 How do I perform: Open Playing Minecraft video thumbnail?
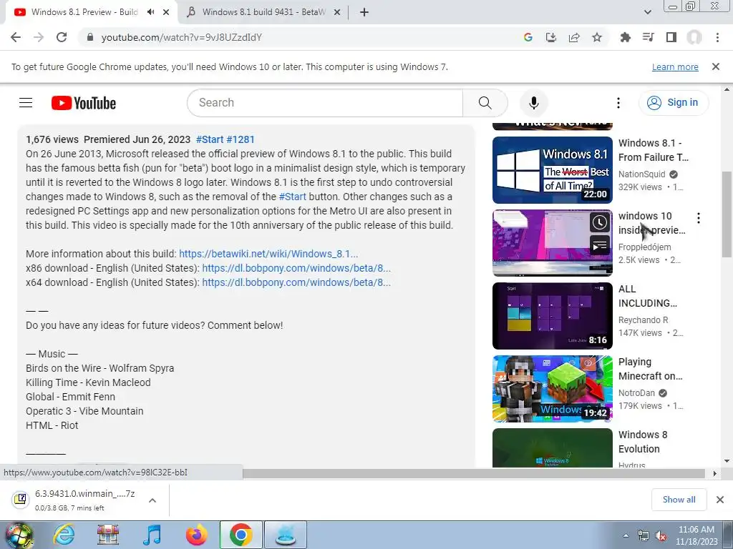(552, 388)
